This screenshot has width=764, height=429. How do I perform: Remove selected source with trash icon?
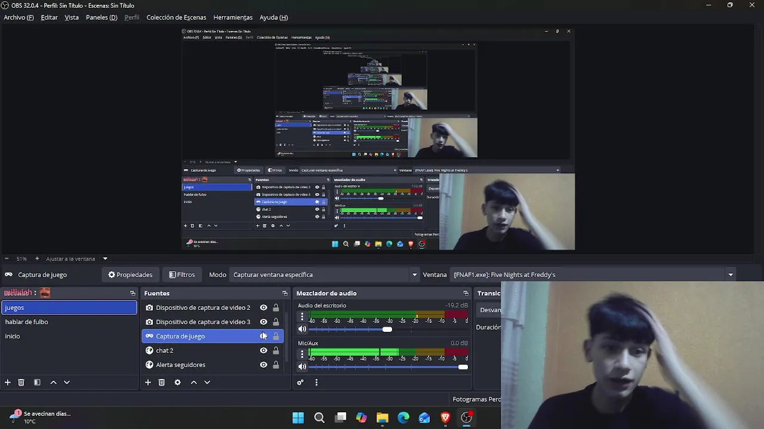(161, 383)
